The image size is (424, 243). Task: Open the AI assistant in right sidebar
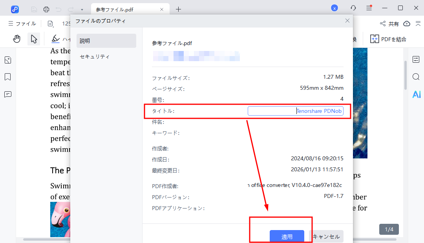tap(416, 94)
